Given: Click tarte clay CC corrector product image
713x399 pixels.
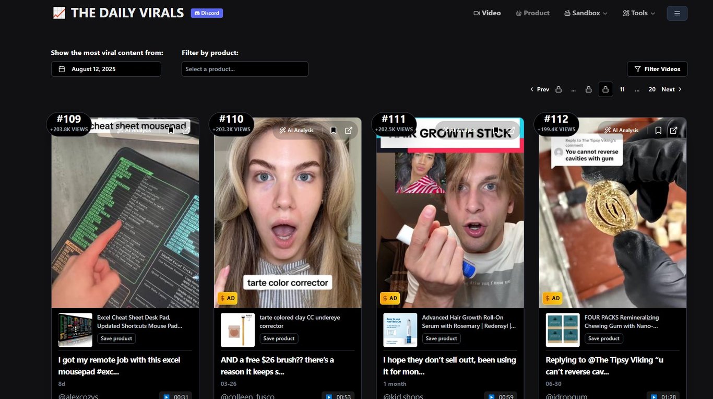Looking at the screenshot, I should [x=237, y=330].
